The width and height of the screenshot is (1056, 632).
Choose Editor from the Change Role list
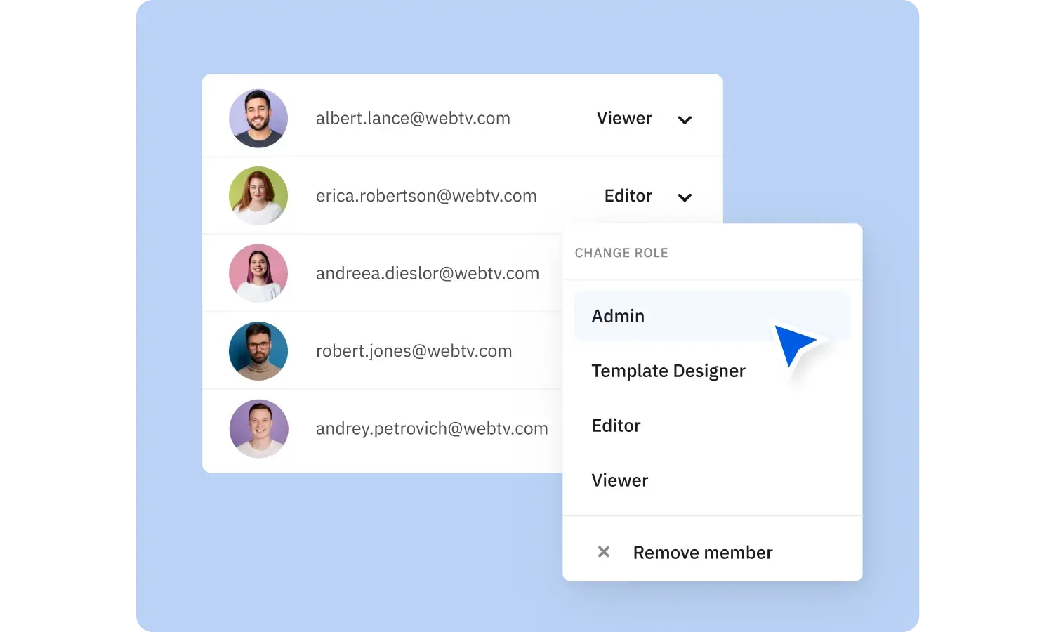[x=616, y=426]
